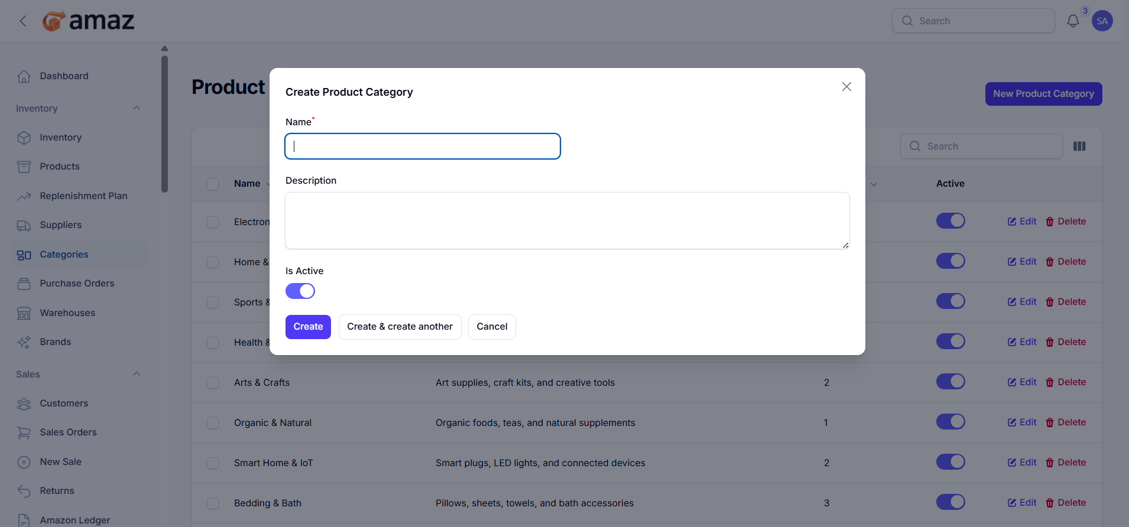Click Create & create another button

click(400, 327)
